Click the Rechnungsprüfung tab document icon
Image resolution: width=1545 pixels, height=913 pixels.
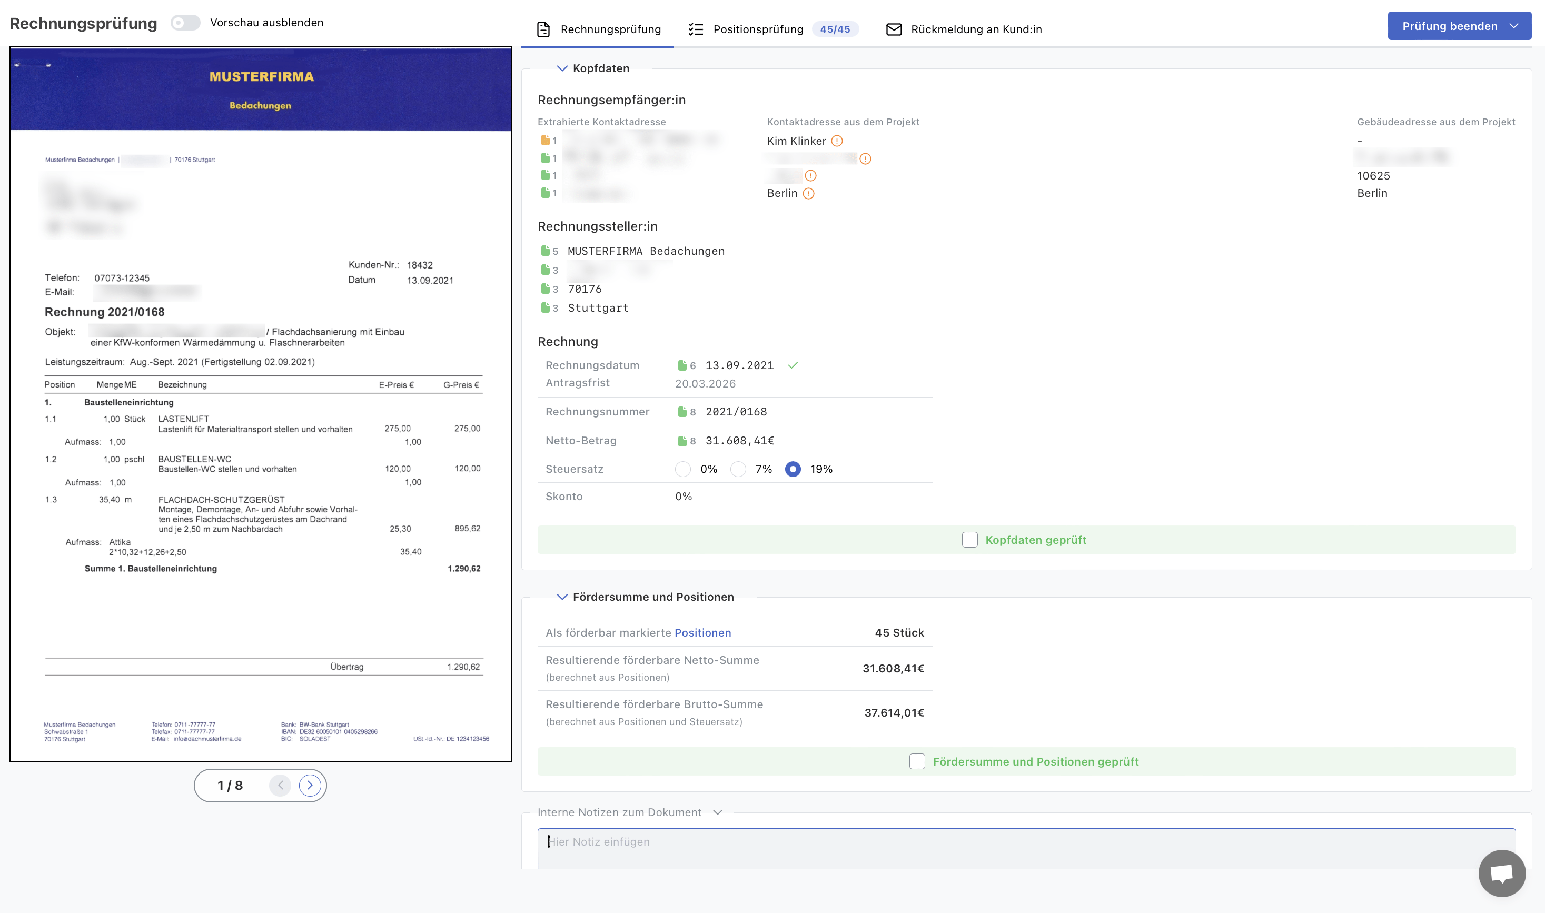click(543, 29)
